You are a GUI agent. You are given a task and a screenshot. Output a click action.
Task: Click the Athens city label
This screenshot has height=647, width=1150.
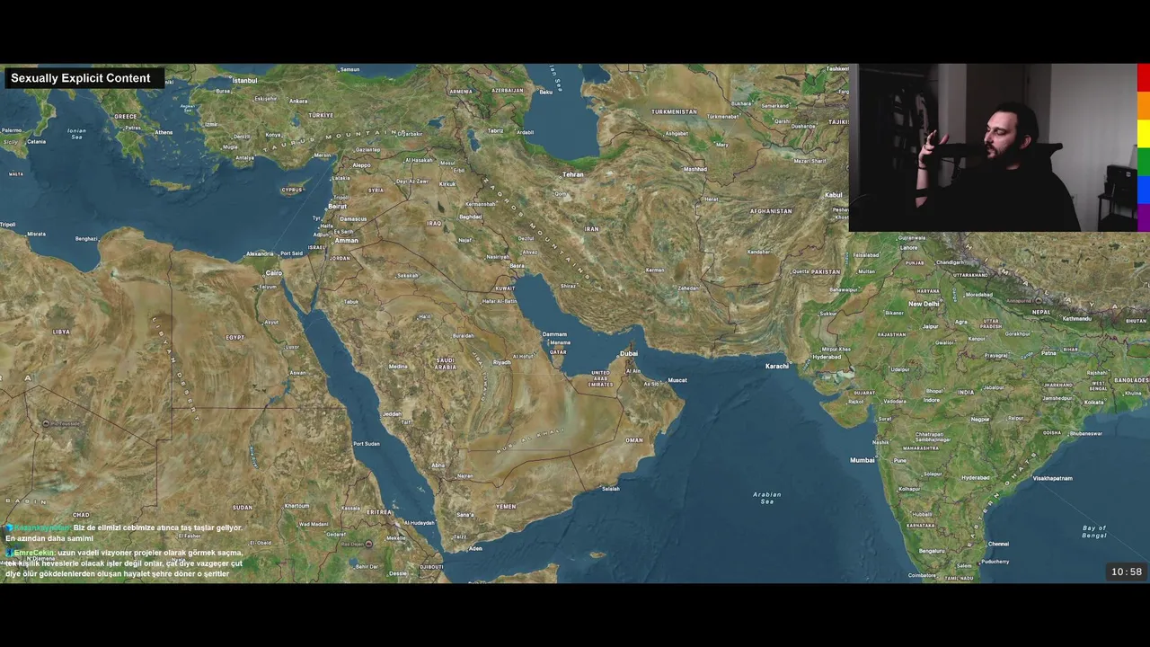164,133
